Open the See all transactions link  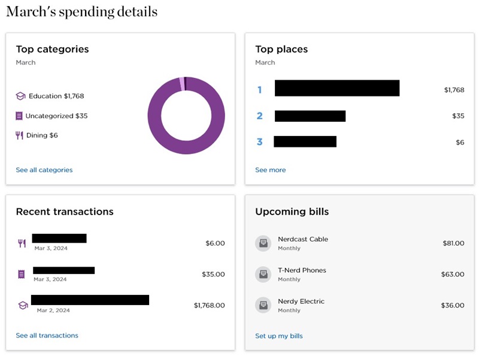[x=47, y=336]
